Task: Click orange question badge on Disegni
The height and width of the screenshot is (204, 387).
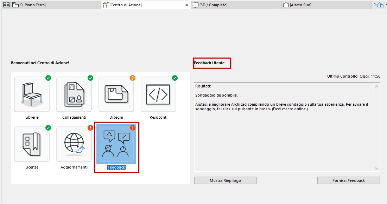Action: click(x=133, y=78)
